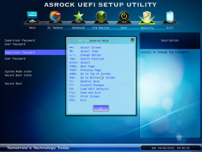Image resolution: width=202 pixels, height=152 pixels.
Task: Click the top User Password status row
Action: 15,44
